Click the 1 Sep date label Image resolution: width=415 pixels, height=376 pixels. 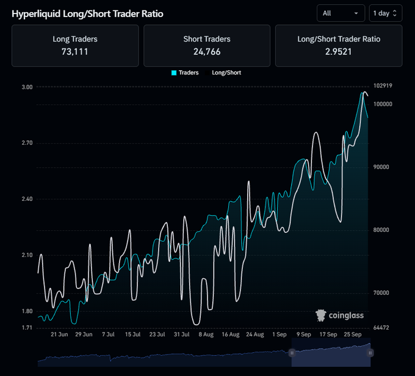280,334
